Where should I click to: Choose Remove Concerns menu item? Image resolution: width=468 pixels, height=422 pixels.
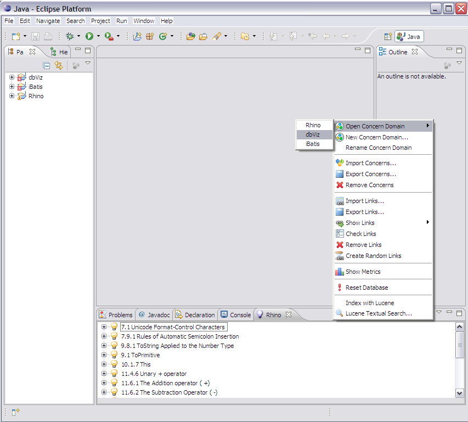click(x=384, y=185)
